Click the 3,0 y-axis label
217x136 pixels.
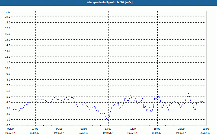[x=8, y=108]
